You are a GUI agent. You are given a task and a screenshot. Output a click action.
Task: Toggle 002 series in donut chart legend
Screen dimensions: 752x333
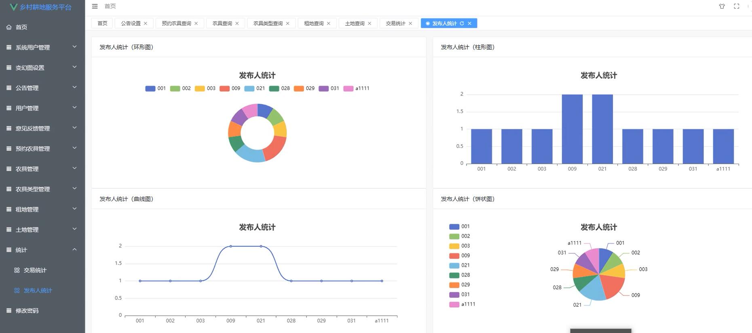tap(180, 89)
